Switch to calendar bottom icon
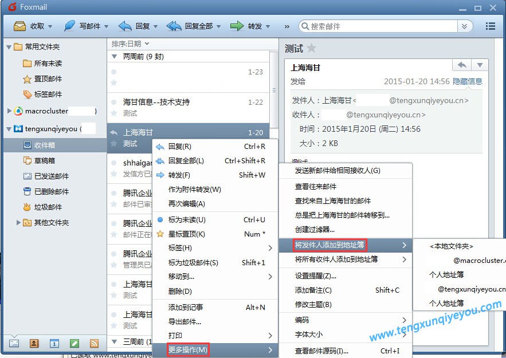Screen dimensions: 506x358 tap(54, 343)
